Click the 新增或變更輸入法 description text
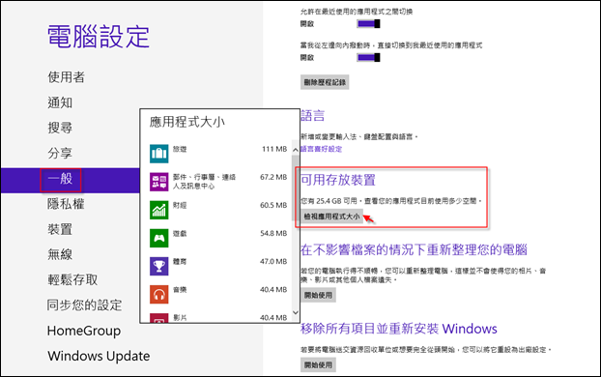 tap(359, 136)
